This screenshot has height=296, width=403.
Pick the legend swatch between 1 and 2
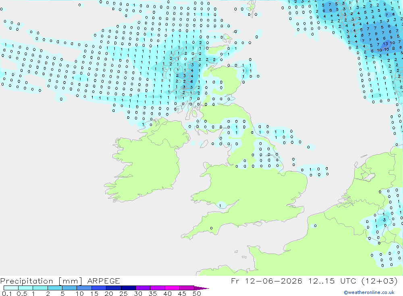pyautogui.click(x=40, y=288)
